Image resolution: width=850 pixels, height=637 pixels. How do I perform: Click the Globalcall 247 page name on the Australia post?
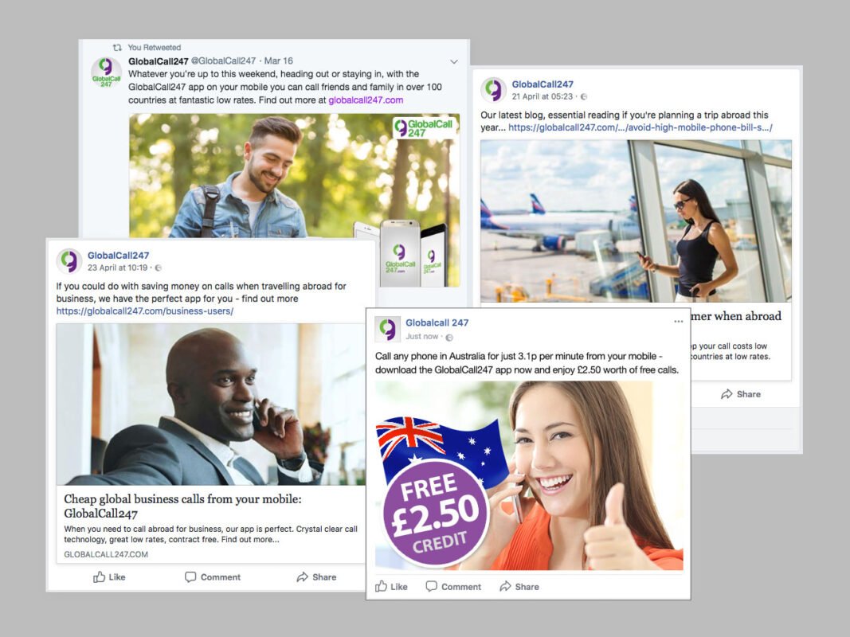pyautogui.click(x=437, y=322)
